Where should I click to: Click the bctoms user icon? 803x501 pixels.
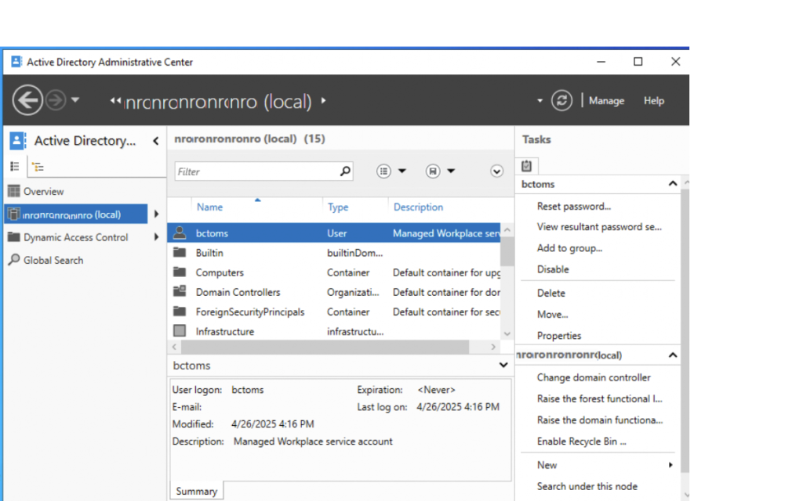pyautogui.click(x=180, y=233)
